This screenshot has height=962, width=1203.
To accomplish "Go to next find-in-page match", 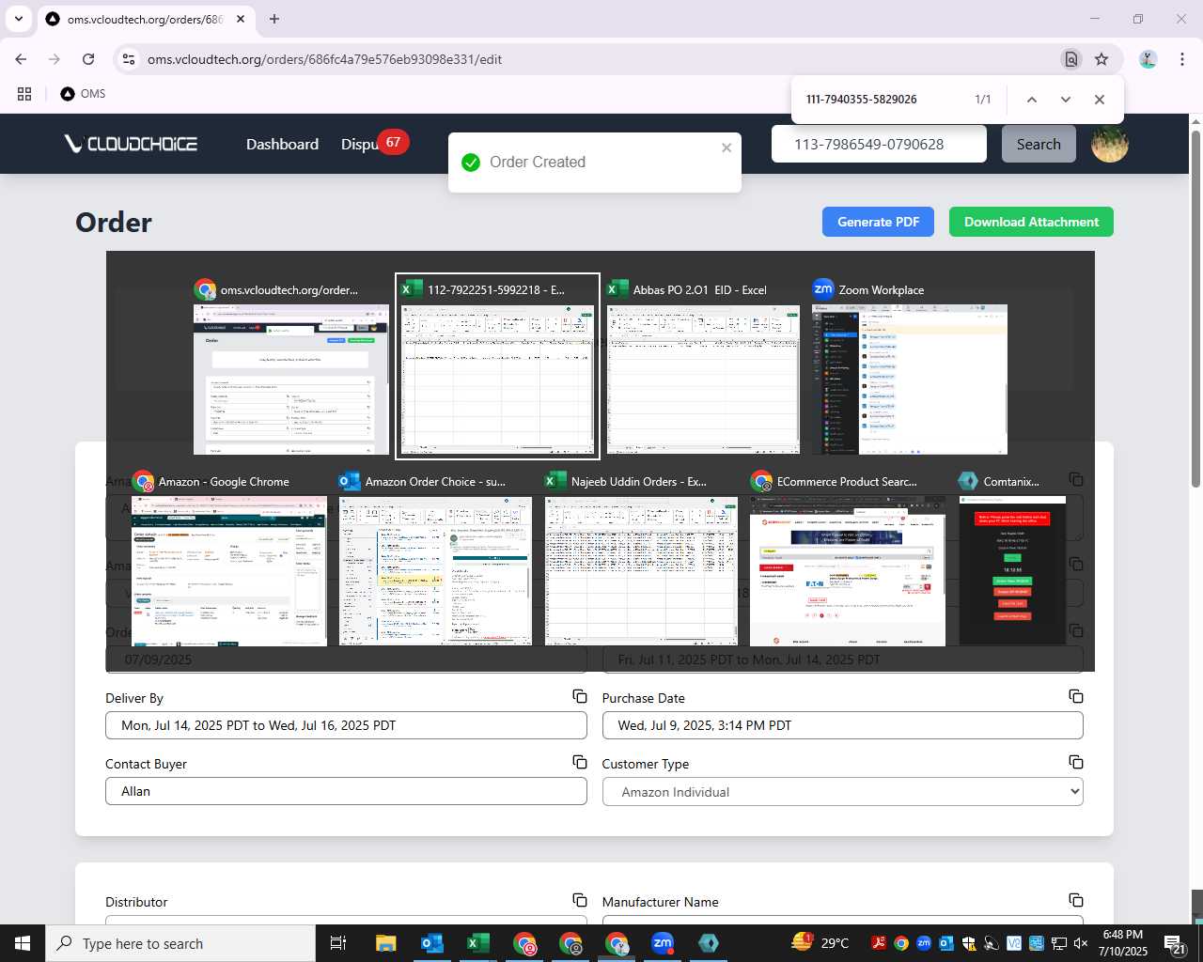I will [x=1065, y=100].
